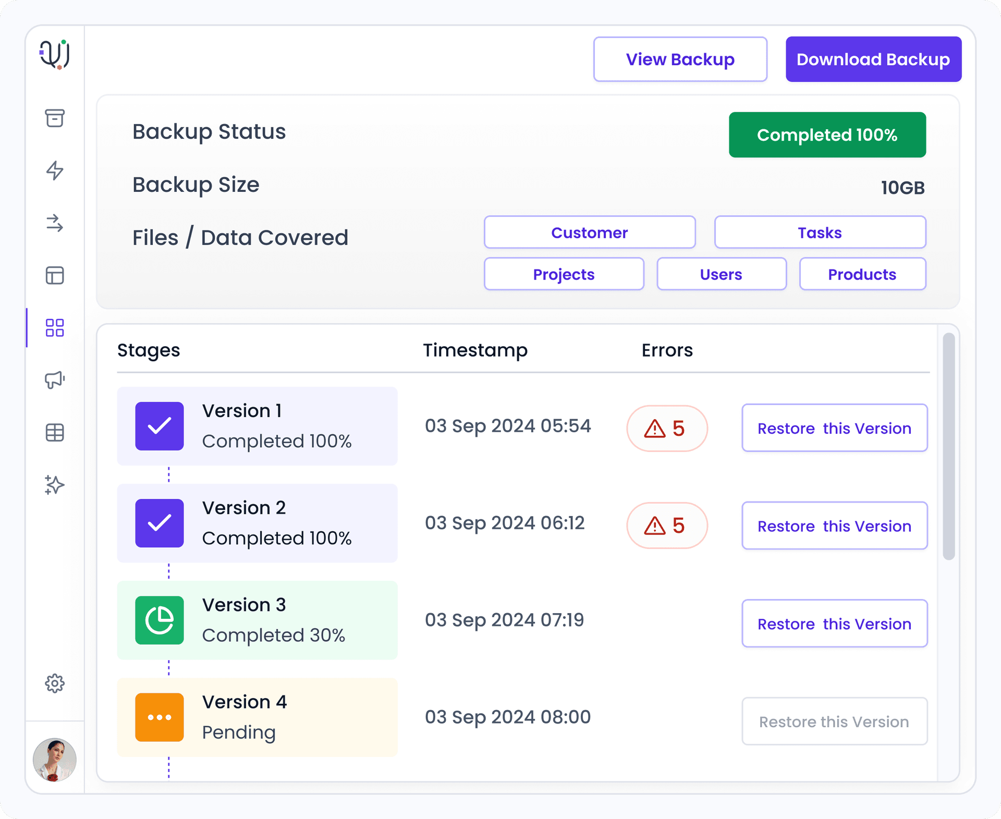Open the settings gear icon
The height and width of the screenshot is (819, 1001).
[x=54, y=684]
